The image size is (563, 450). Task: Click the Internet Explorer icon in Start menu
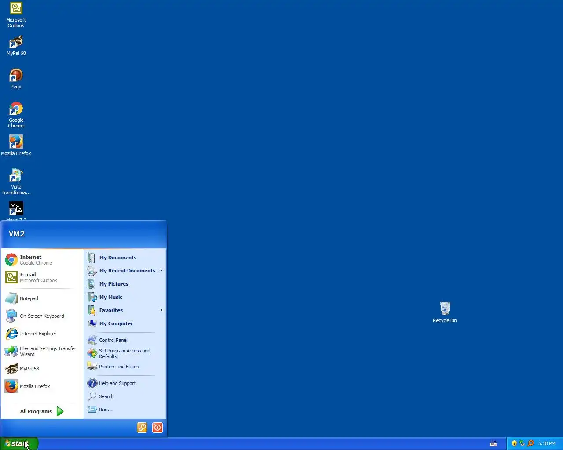[x=11, y=334]
